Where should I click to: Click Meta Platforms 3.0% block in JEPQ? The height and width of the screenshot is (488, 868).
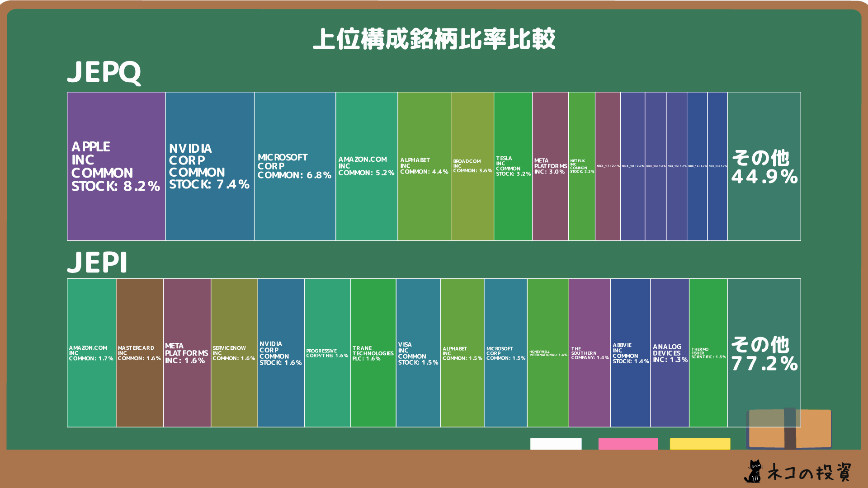point(550,166)
